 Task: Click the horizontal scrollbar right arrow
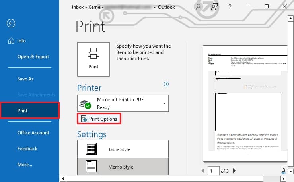(284, 179)
